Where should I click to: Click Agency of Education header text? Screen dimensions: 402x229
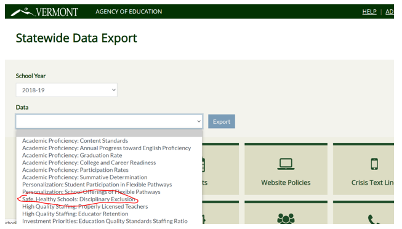tap(129, 12)
